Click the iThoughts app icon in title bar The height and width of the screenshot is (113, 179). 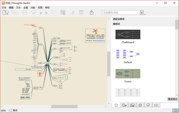click(3, 3)
